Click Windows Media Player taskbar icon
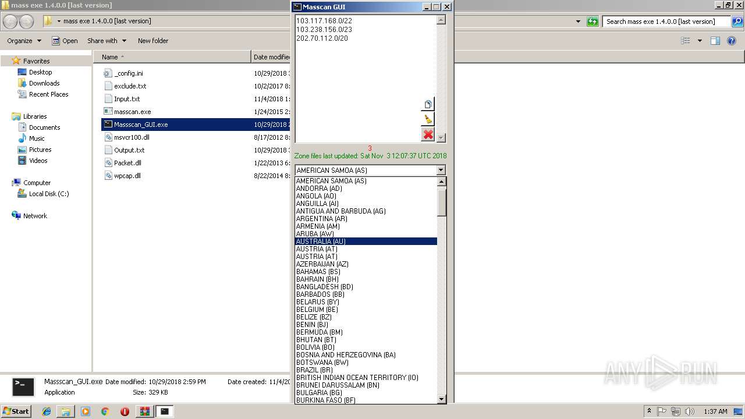 (x=86, y=411)
